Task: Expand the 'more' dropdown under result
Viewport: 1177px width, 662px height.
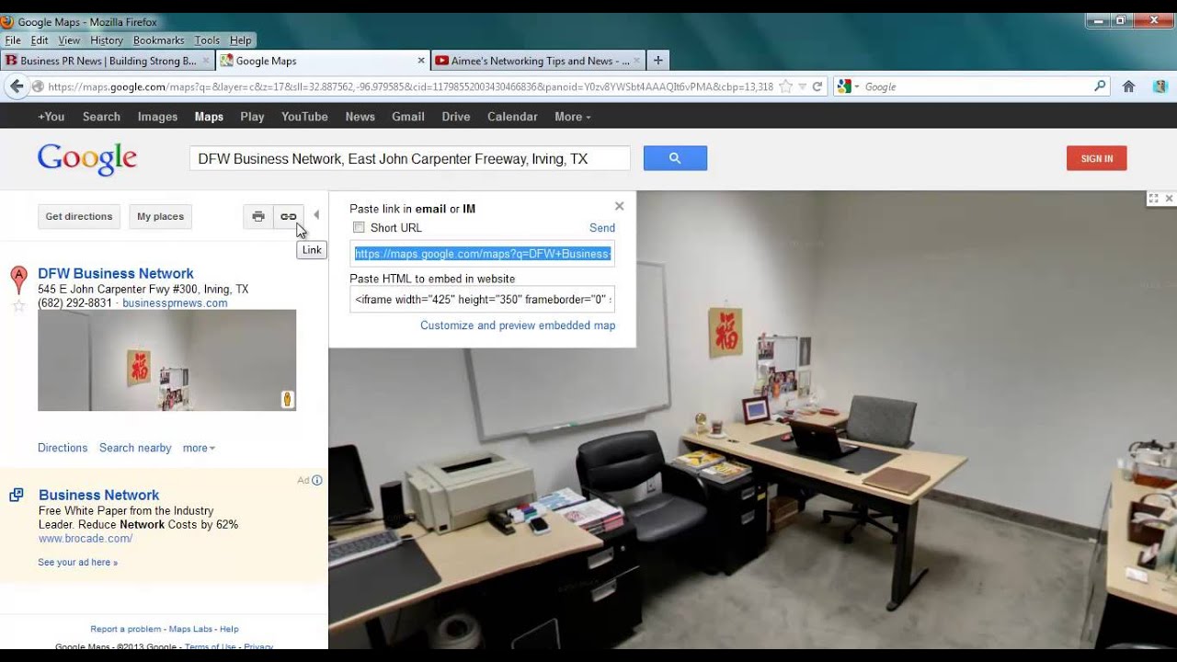Action: 199,448
